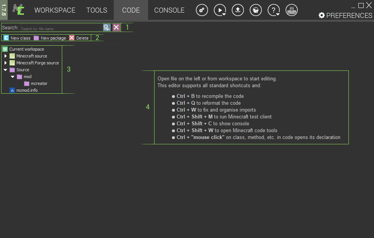This screenshot has width=374, height=238.
Task: Open the help question mark icon
Action: tap(274, 10)
